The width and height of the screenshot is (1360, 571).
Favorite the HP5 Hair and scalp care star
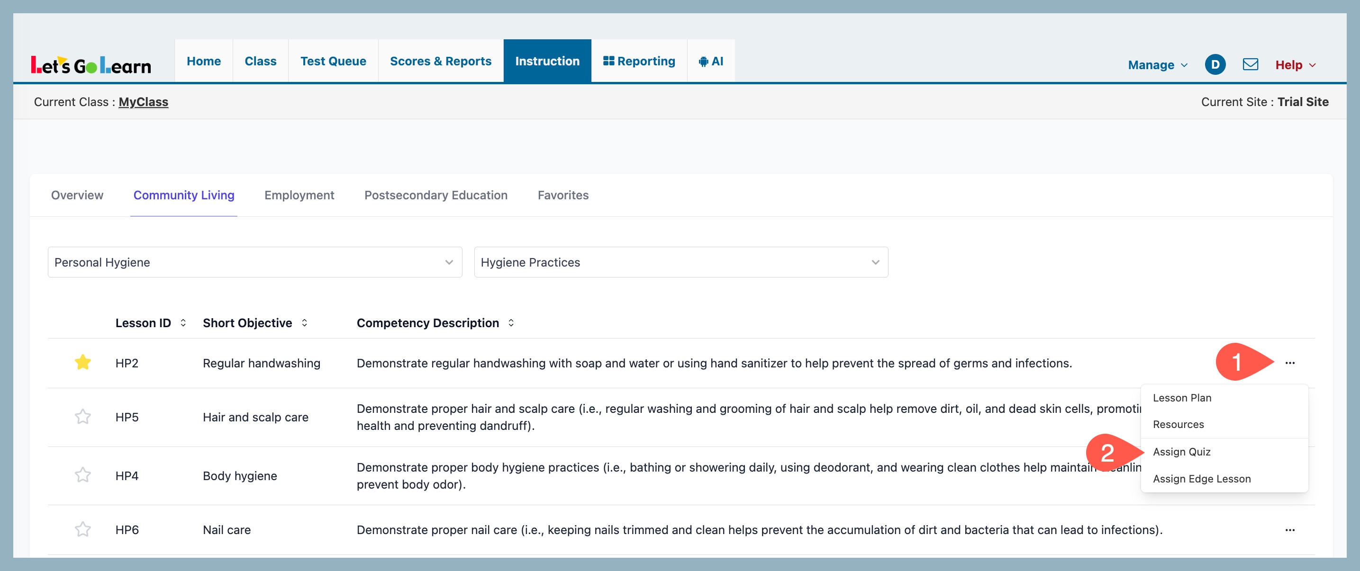click(x=83, y=417)
